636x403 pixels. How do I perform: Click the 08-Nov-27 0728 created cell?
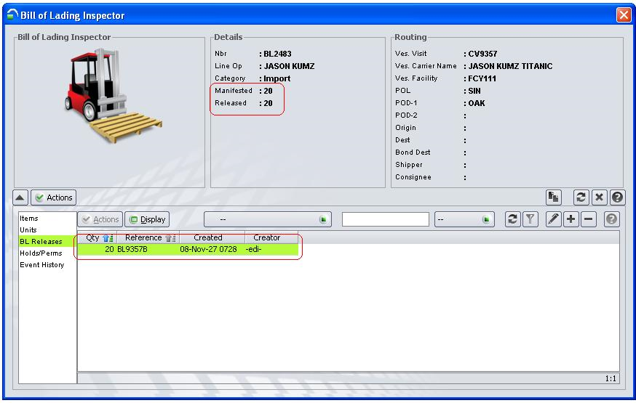pos(209,249)
